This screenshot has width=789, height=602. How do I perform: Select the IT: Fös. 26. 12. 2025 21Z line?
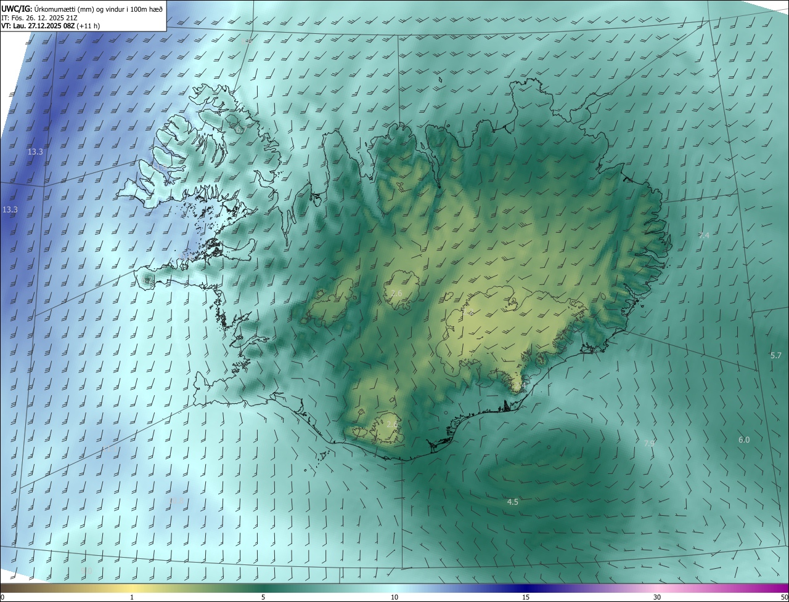pos(39,17)
